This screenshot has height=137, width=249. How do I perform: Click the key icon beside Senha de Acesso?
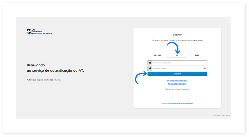[x=150, y=68]
